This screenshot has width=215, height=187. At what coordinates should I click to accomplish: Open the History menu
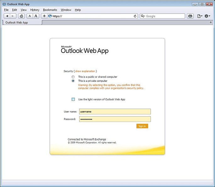(35, 10)
